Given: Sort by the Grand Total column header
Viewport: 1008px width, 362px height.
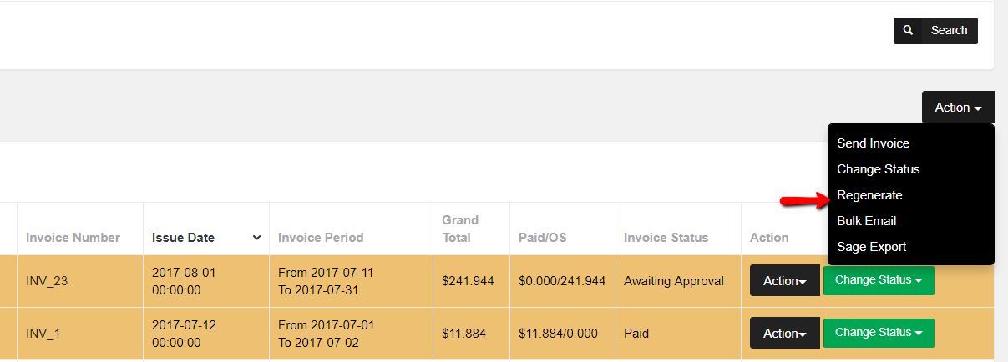Looking at the screenshot, I should click(x=460, y=229).
